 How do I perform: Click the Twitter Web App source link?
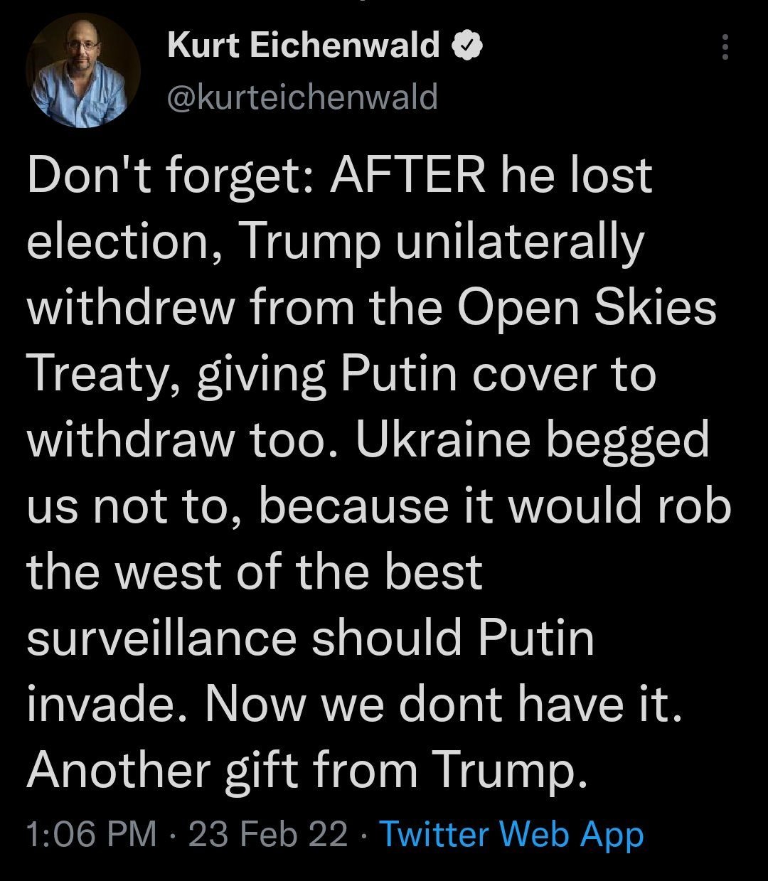click(512, 834)
